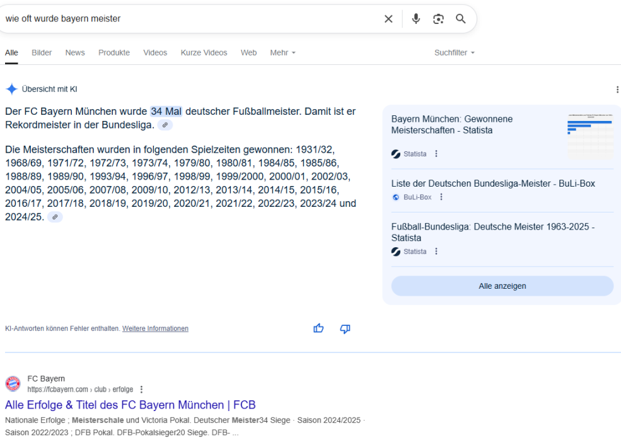Open the citation link after '34 Mal'
This screenshot has height=447, width=621.
165,125
